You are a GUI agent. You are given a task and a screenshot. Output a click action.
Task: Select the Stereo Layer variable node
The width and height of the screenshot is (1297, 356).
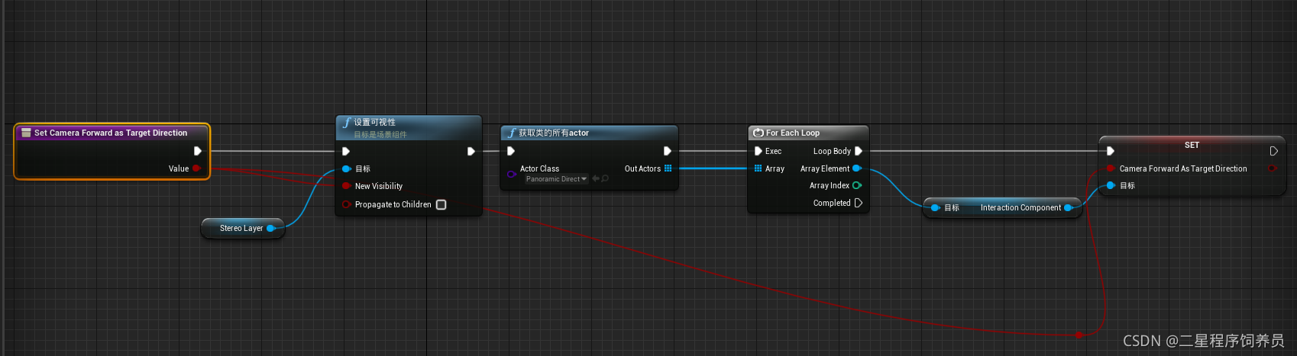point(243,228)
